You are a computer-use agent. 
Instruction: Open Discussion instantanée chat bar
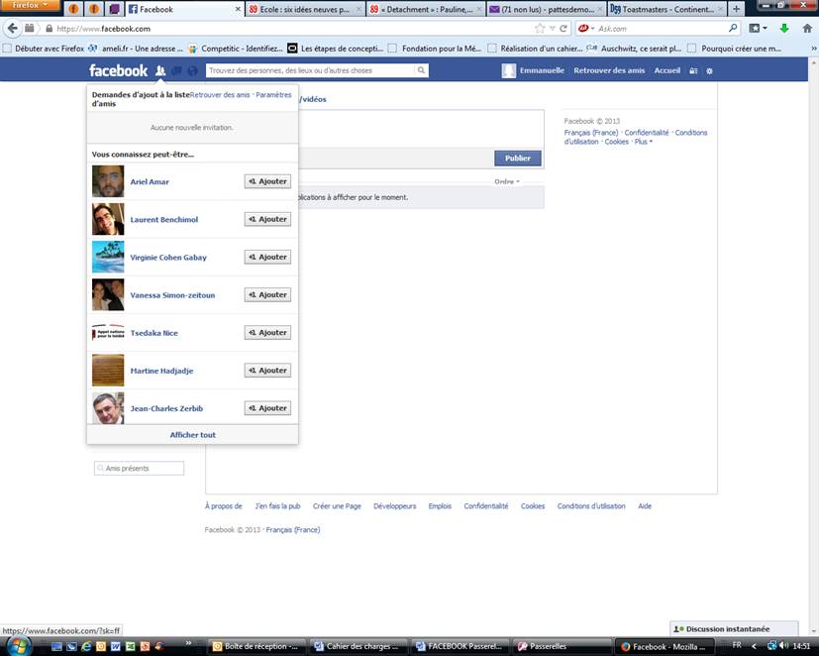pos(734,629)
